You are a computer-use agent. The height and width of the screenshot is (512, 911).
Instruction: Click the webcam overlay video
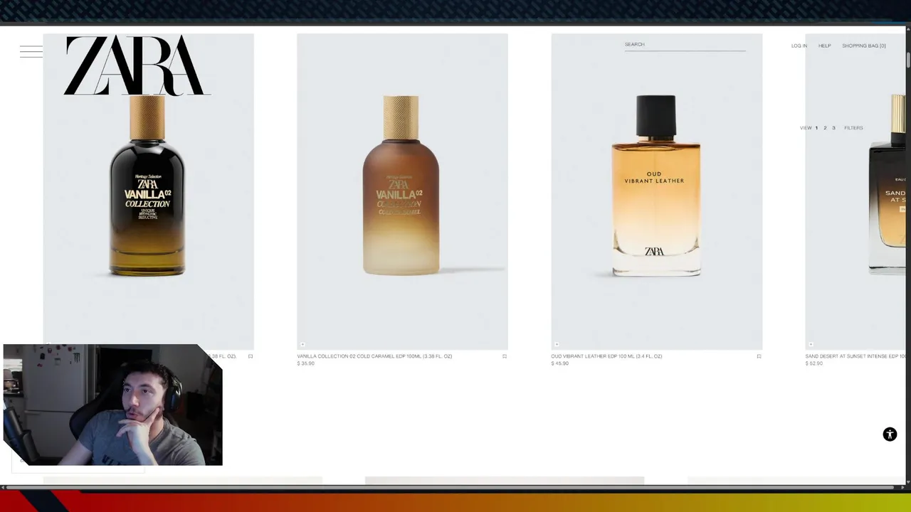(112, 405)
